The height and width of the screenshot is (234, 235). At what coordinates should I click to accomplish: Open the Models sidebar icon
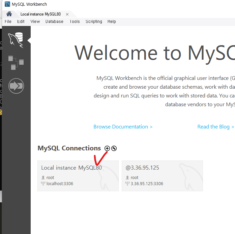tap(16, 62)
